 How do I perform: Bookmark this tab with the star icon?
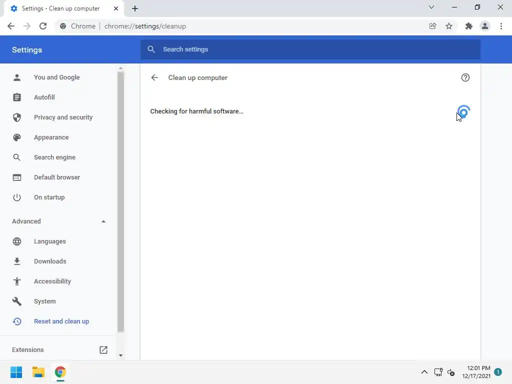pyautogui.click(x=449, y=26)
